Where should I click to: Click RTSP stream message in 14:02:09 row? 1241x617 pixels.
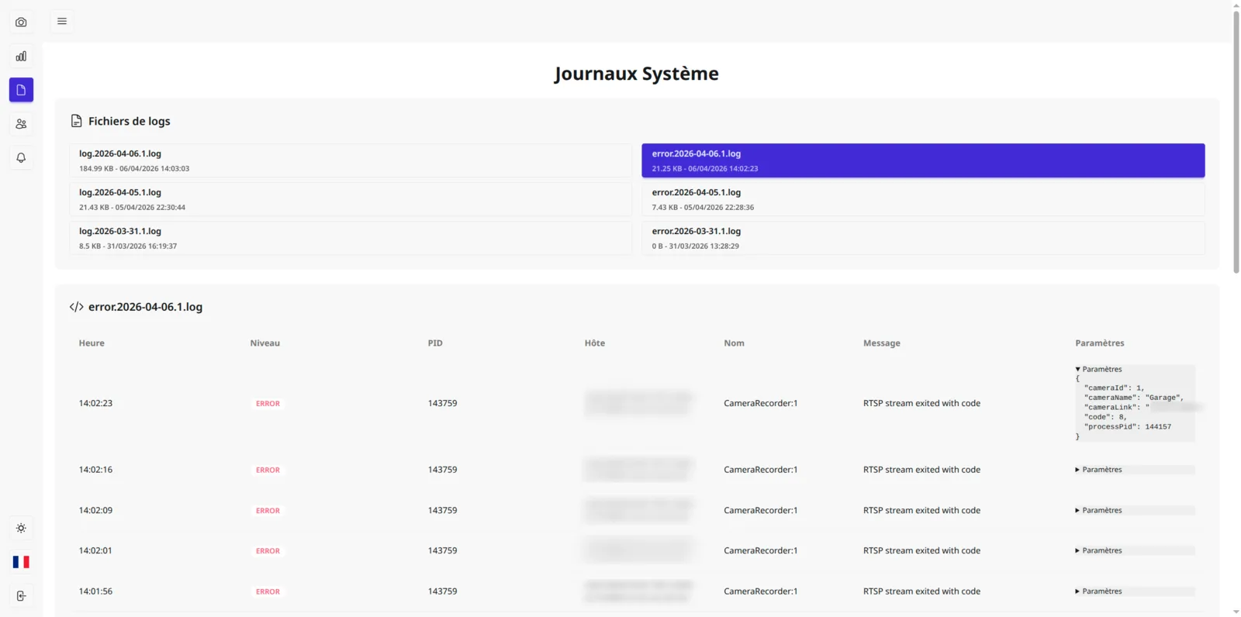tap(921, 510)
